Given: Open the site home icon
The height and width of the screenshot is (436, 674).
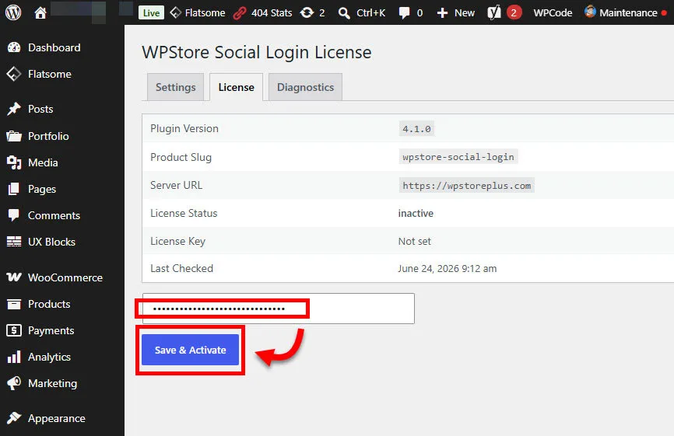Looking at the screenshot, I should coord(40,13).
